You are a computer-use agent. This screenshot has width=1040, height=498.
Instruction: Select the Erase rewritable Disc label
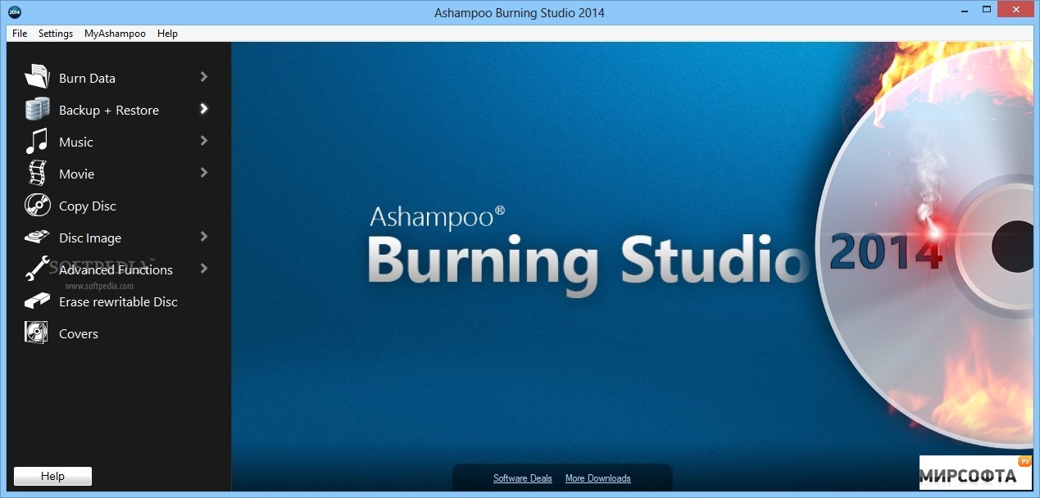(118, 302)
